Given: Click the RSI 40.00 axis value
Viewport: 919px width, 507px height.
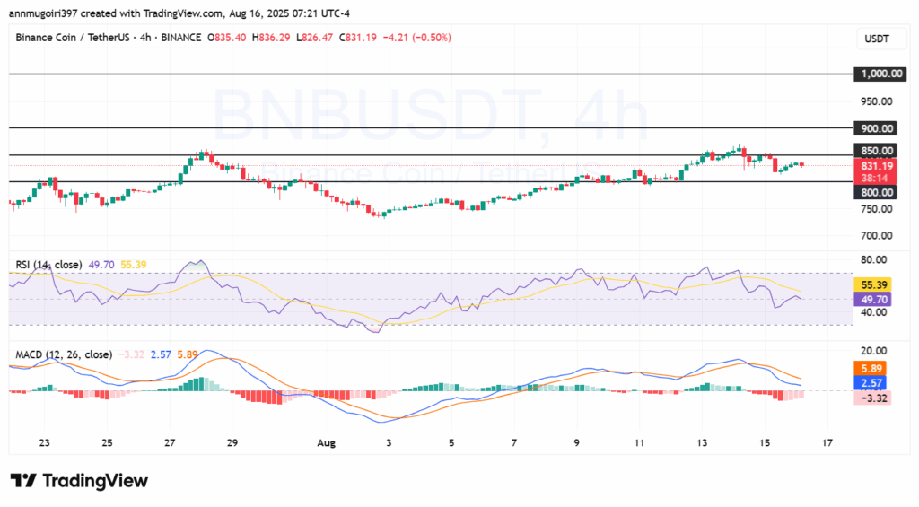Looking at the screenshot, I should click(x=872, y=312).
